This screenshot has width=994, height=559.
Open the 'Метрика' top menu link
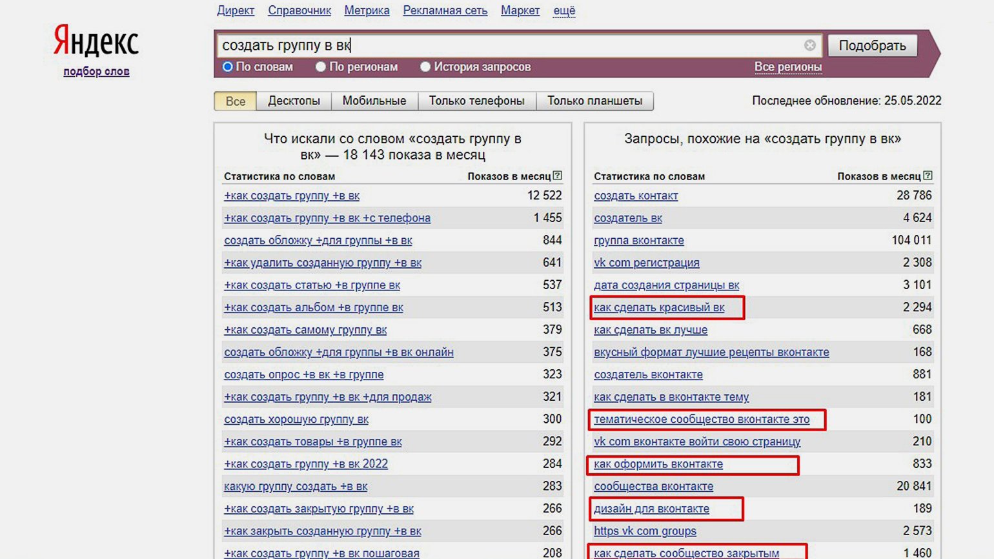[x=367, y=10]
